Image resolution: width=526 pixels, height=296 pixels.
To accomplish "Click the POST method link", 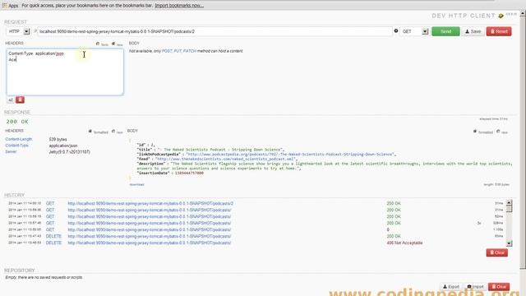I will (x=167, y=51).
